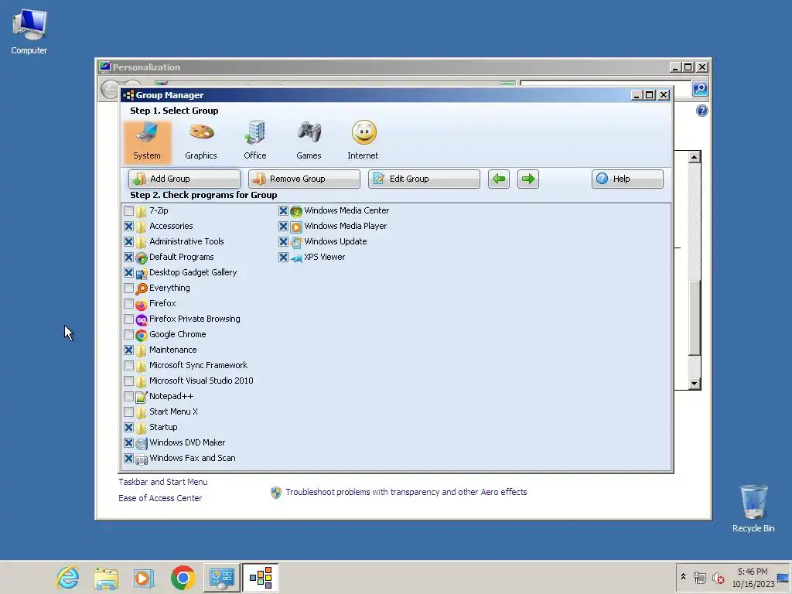792x594 pixels.
Task: Open Ease of Access Center link
Action: pyautogui.click(x=160, y=498)
